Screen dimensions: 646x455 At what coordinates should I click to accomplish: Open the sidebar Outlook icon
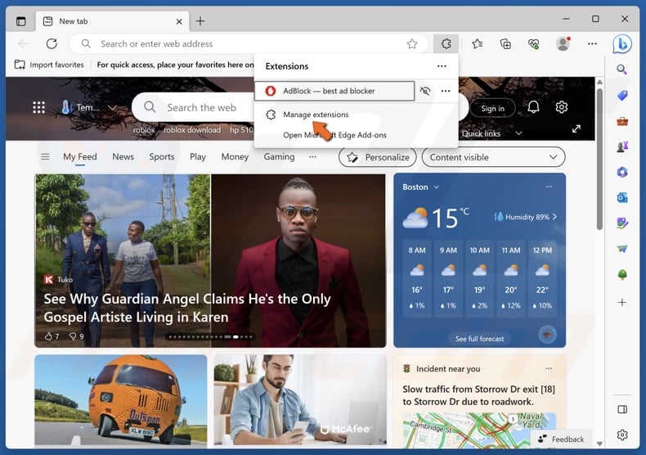coord(622,198)
